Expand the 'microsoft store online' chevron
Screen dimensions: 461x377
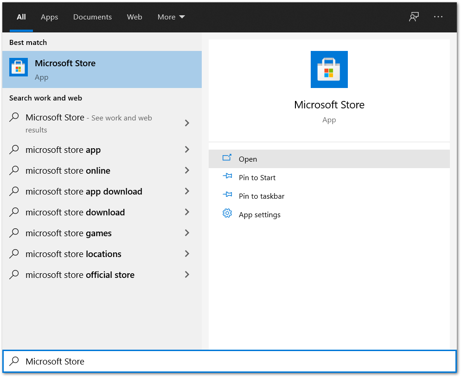point(187,170)
